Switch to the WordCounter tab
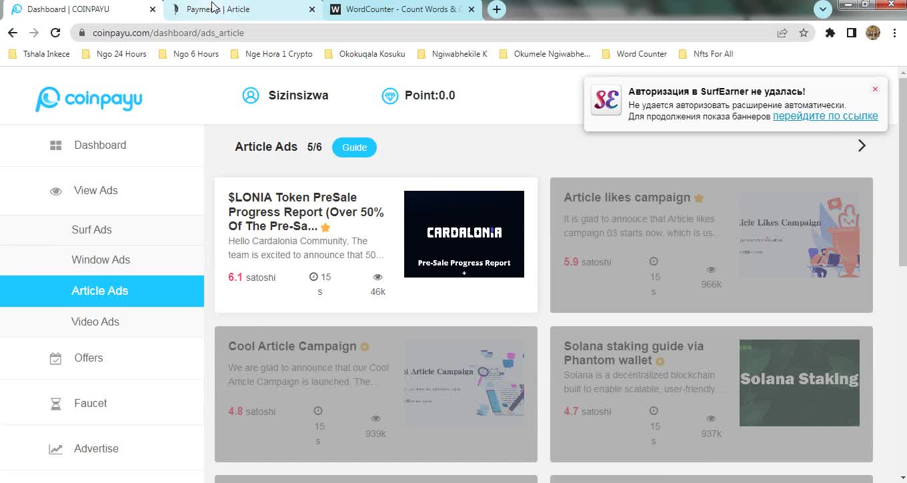907x483 pixels. click(403, 9)
